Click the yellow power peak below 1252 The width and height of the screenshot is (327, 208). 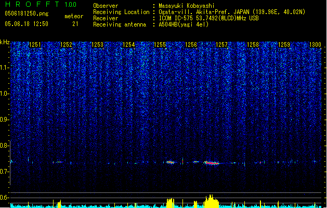pos(59,204)
